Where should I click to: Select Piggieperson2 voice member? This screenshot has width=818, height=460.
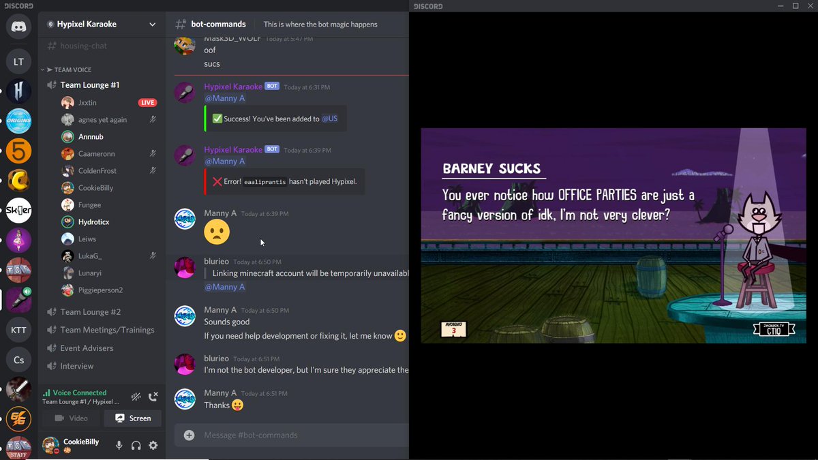coord(109,290)
